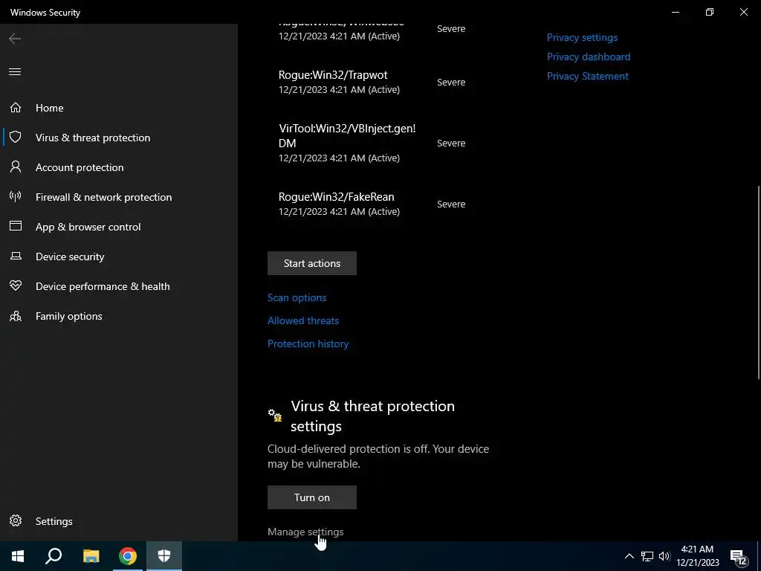Click the App & browser control window icon
Screen dimensions: 761x571
16,226
